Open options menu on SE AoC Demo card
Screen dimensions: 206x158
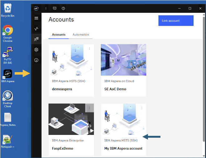click(142, 49)
